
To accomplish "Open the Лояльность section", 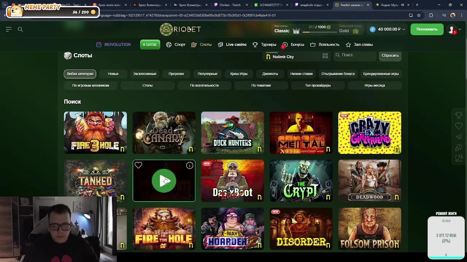I will 325,44.
